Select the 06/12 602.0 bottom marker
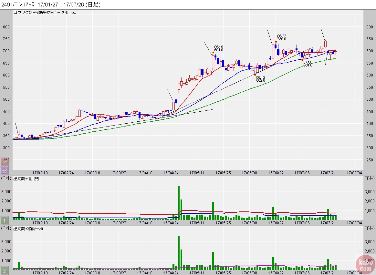This screenshot has height=275, width=376. tap(255, 75)
